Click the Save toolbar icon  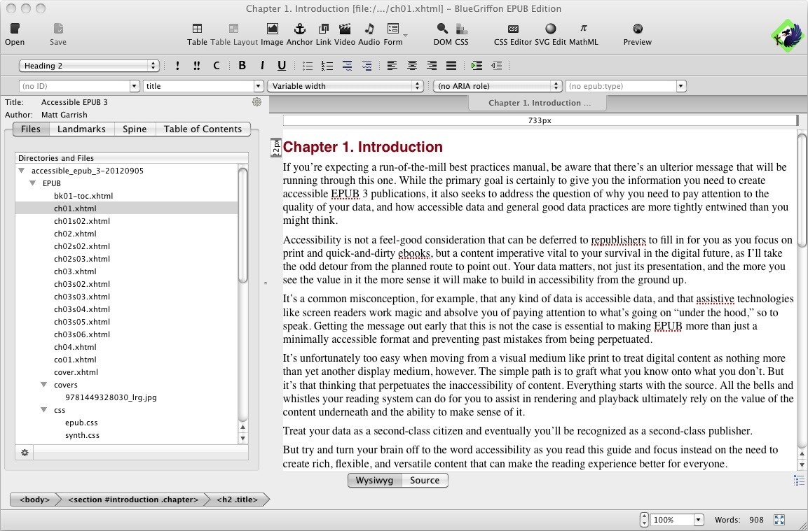point(57,34)
